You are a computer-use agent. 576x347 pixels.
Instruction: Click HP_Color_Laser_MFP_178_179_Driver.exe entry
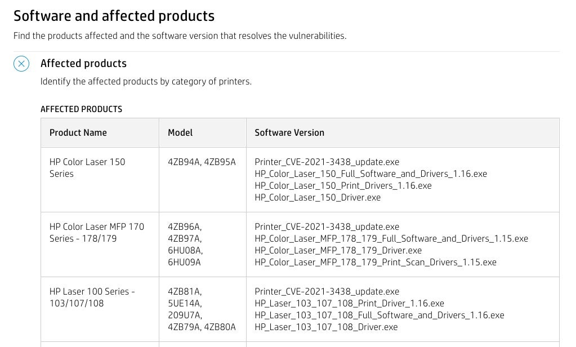point(338,251)
